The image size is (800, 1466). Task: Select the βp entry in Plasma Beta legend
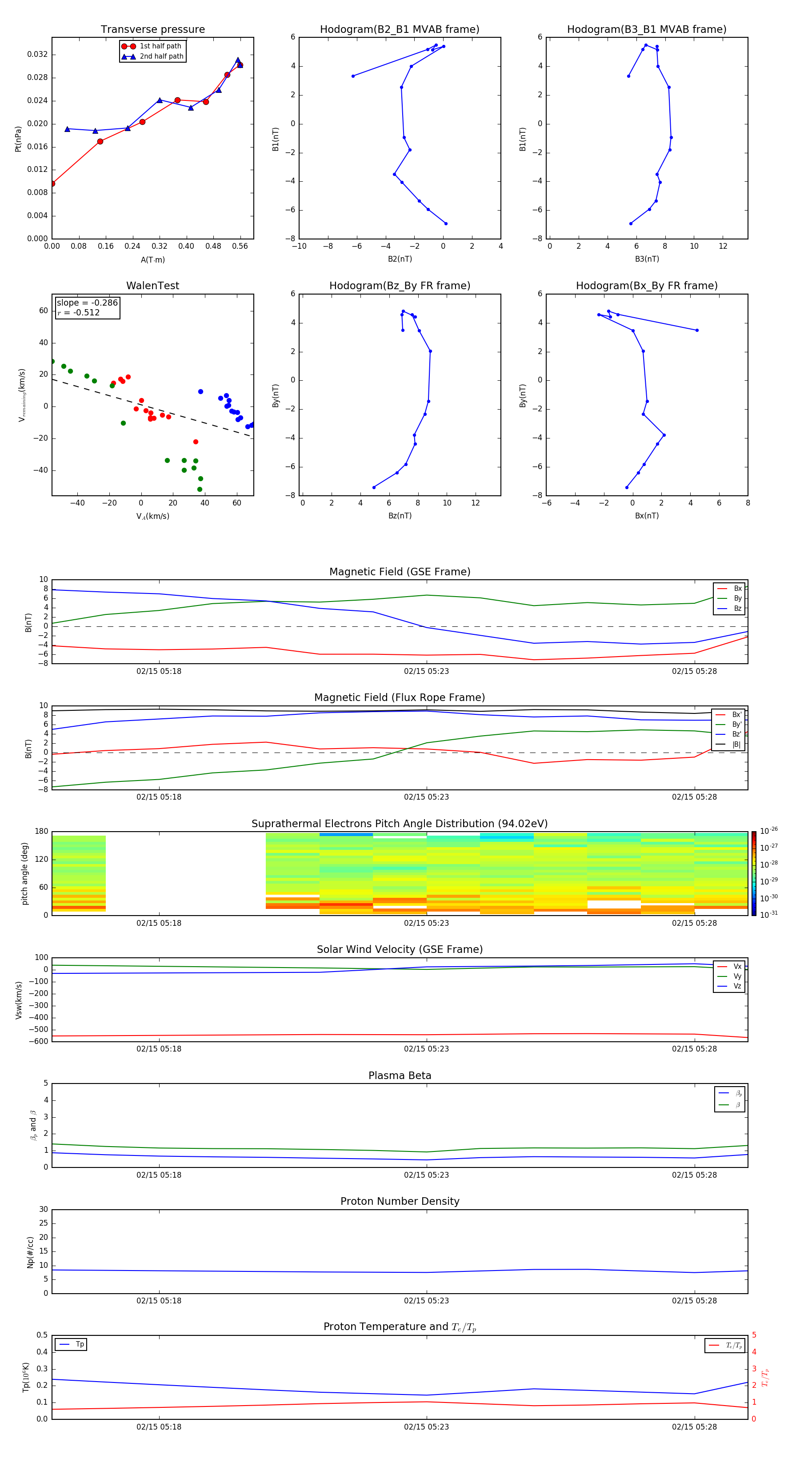pyautogui.click(x=730, y=1093)
